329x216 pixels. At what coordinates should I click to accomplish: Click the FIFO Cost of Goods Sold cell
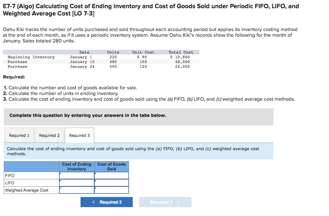(112, 175)
